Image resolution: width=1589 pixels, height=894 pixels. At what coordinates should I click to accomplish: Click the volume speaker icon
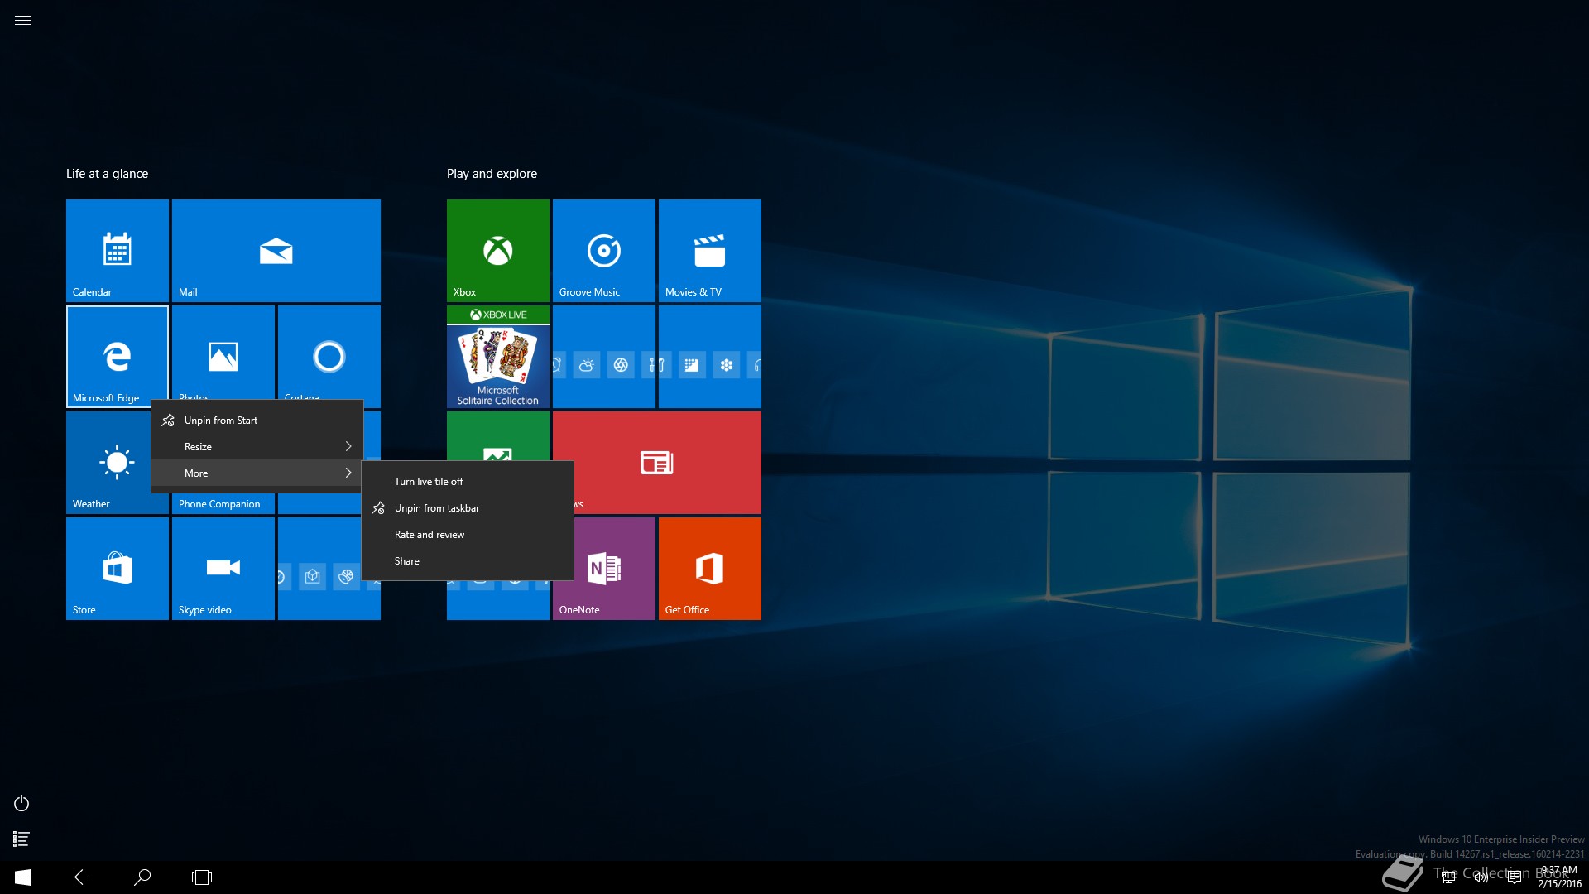(x=1481, y=877)
